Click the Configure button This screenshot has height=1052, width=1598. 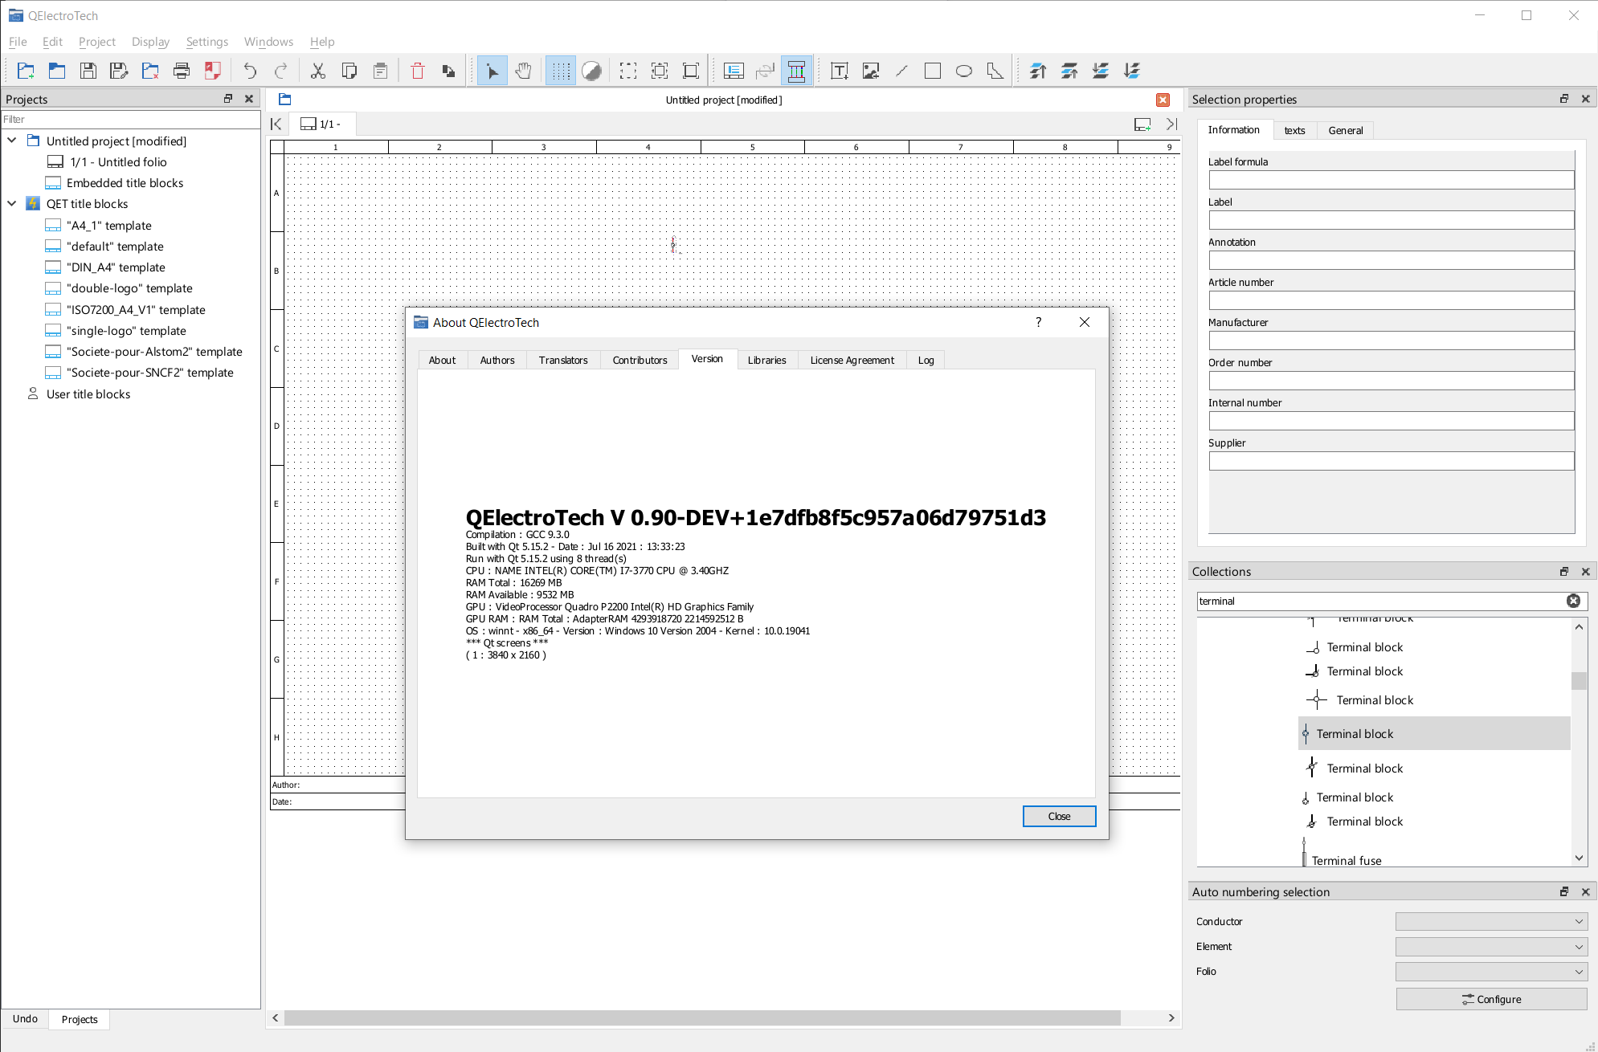(x=1491, y=999)
